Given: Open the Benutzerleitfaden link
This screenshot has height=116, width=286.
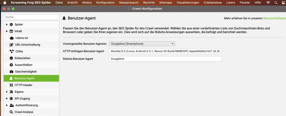Looking at the screenshot, I should [275, 18].
